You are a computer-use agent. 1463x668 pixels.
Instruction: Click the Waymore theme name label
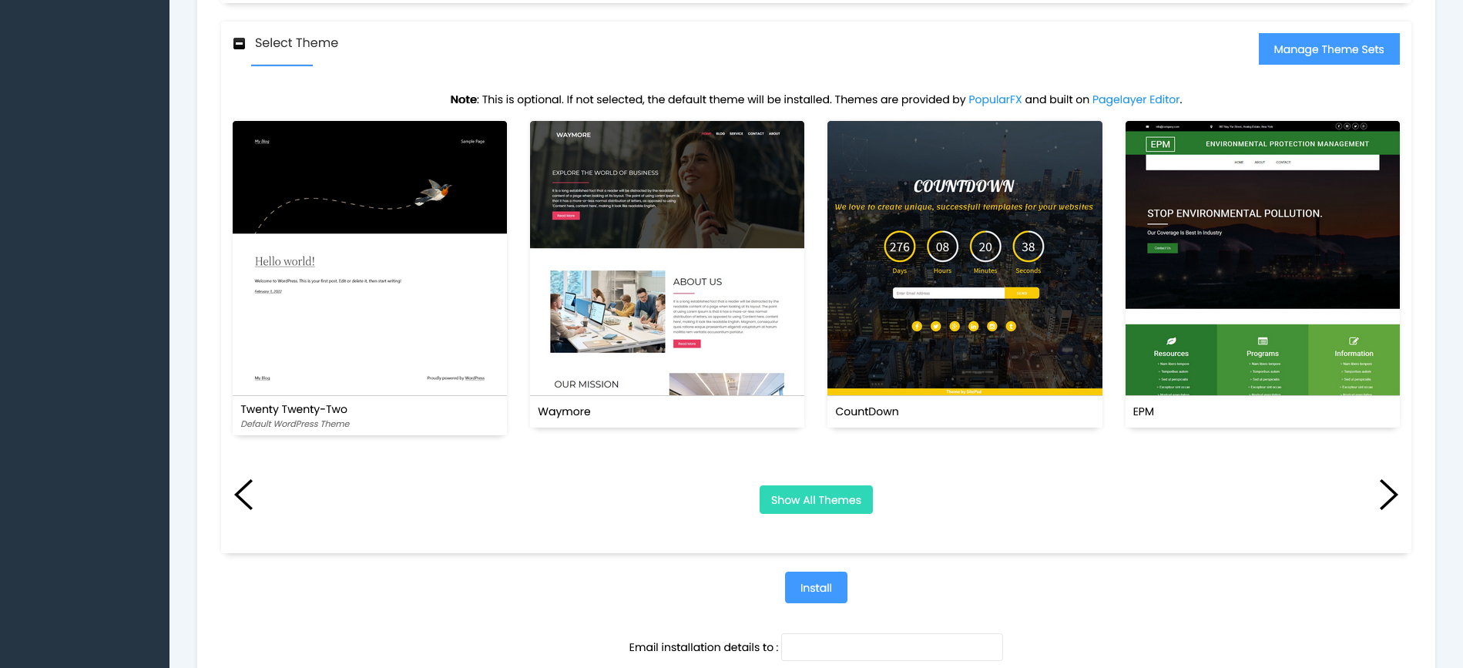coord(564,411)
